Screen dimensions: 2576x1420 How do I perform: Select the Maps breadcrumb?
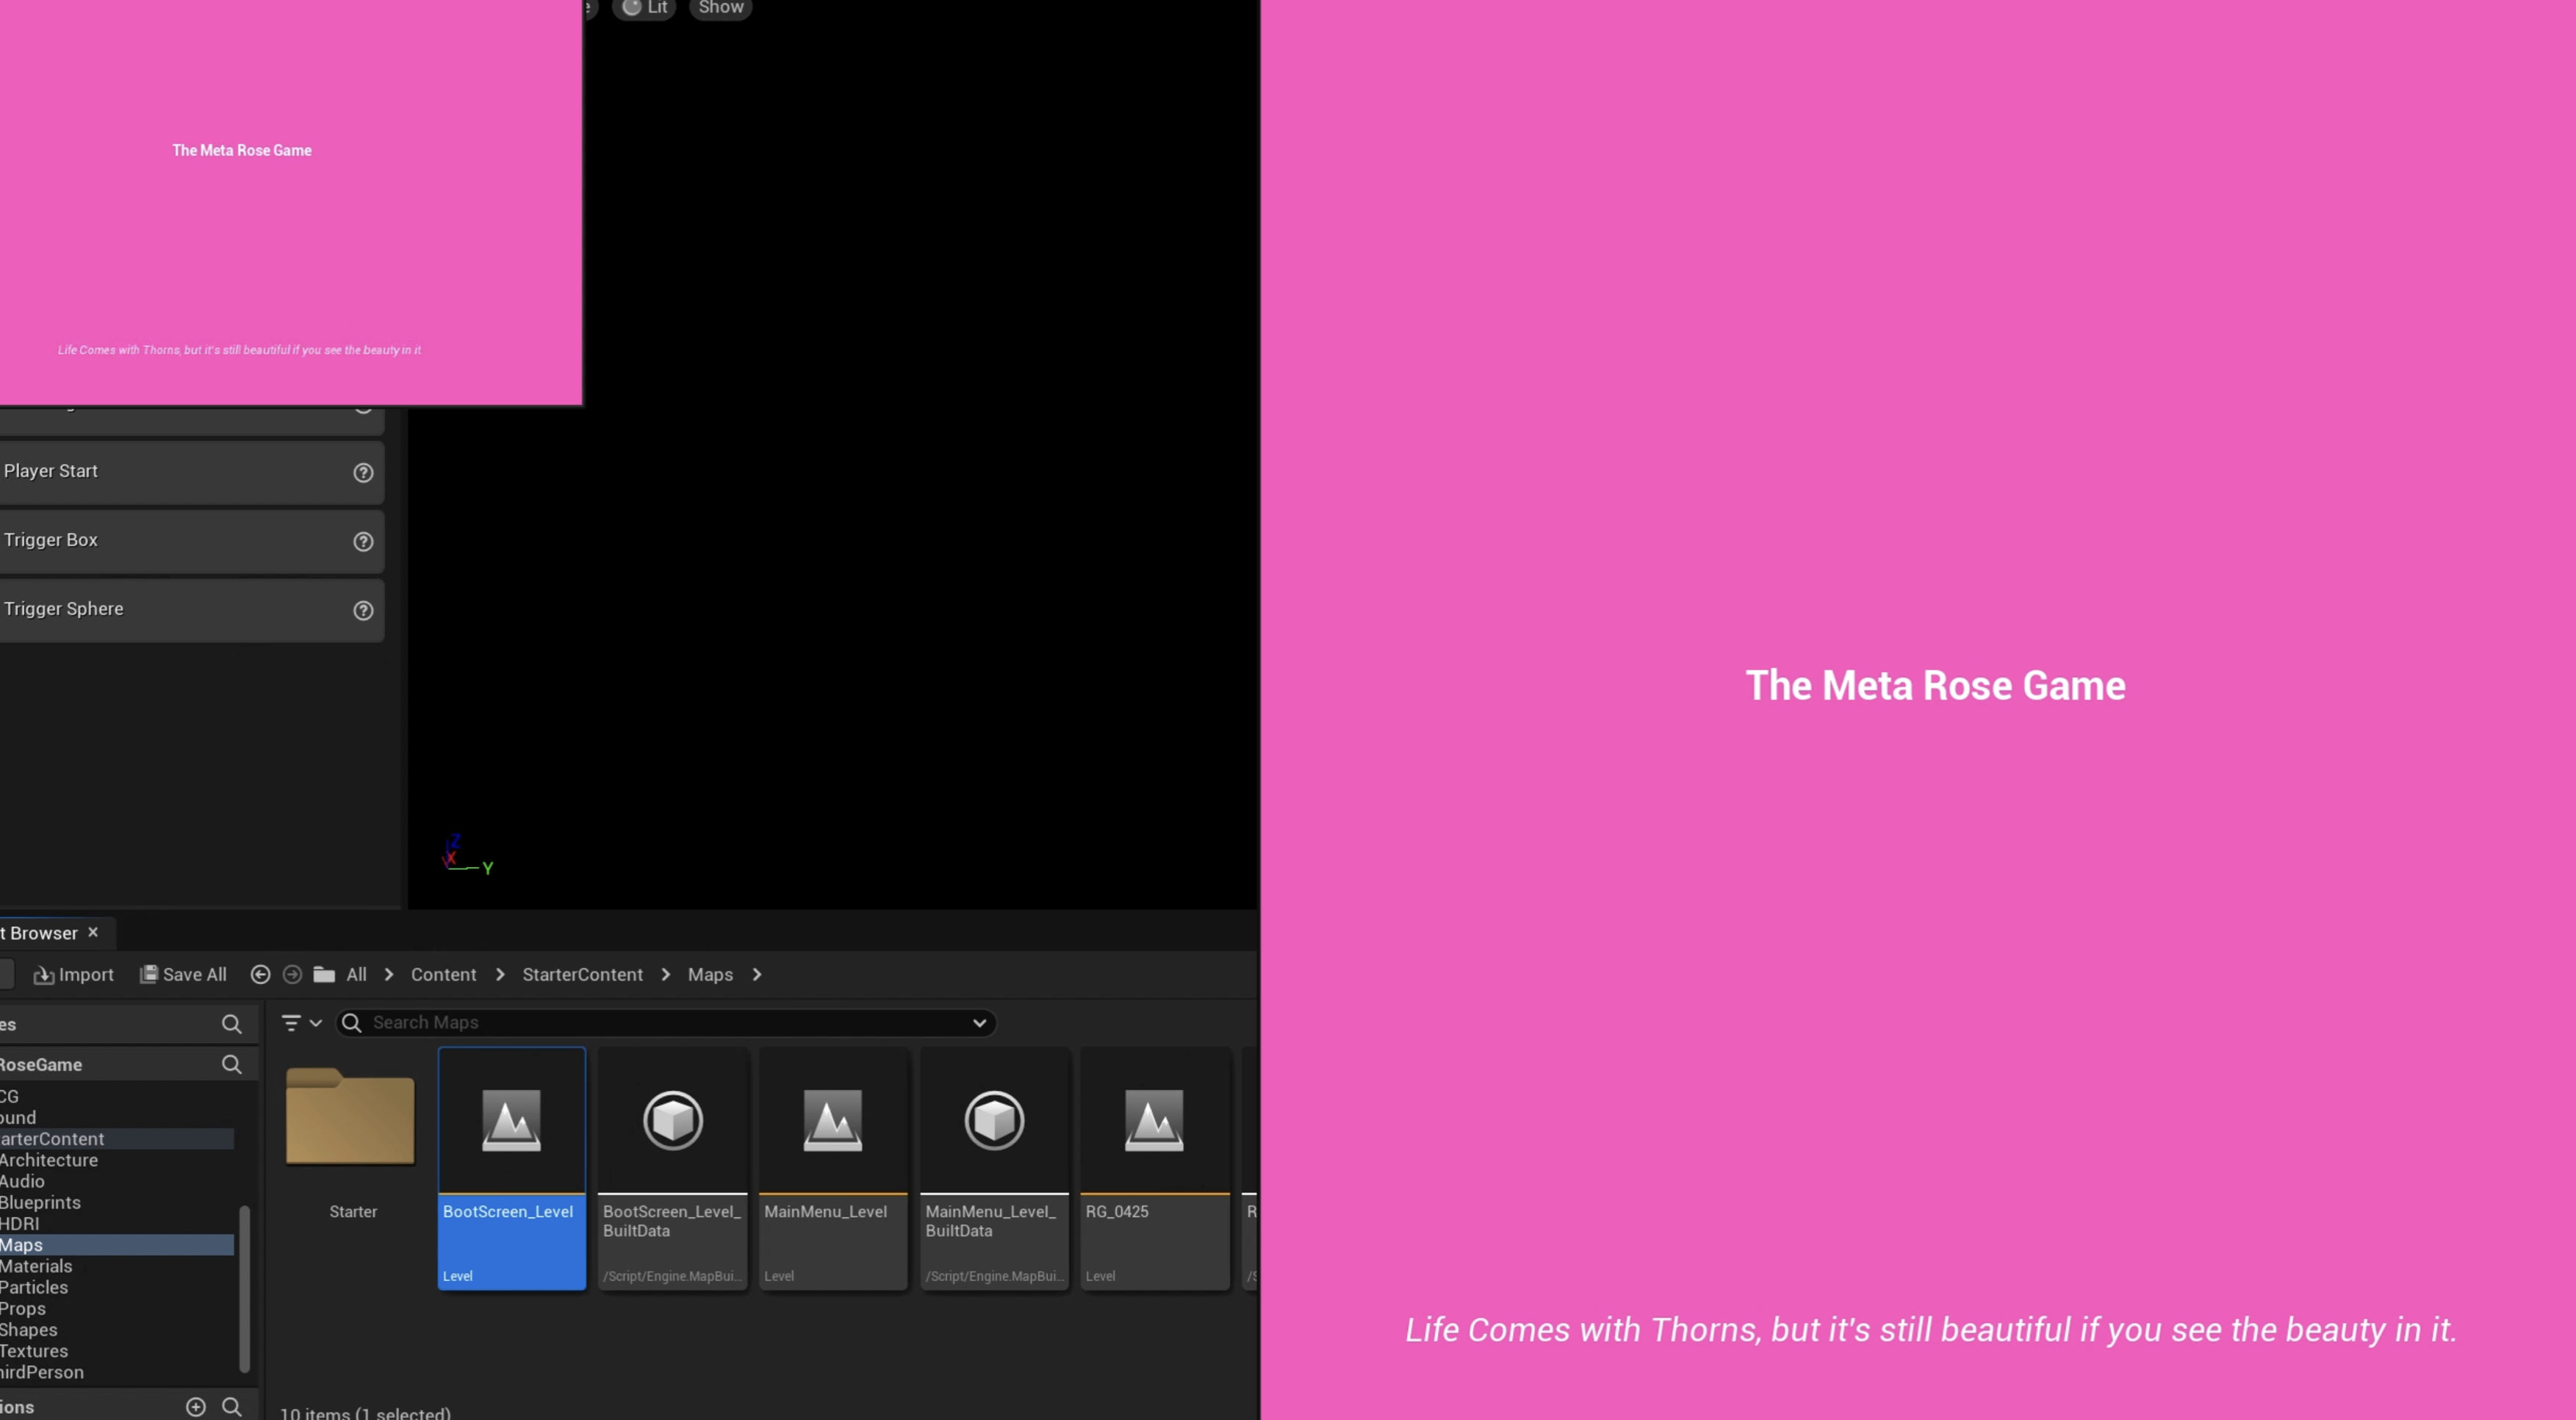pos(710,974)
